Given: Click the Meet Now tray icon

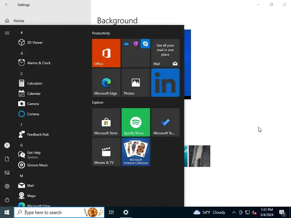Looking at the screenshot, I should pyautogui.click(x=241, y=212).
